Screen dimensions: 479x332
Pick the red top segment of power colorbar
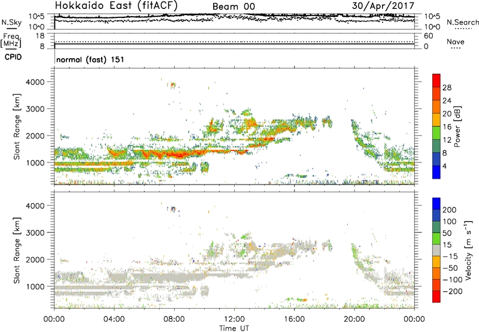pos(436,80)
